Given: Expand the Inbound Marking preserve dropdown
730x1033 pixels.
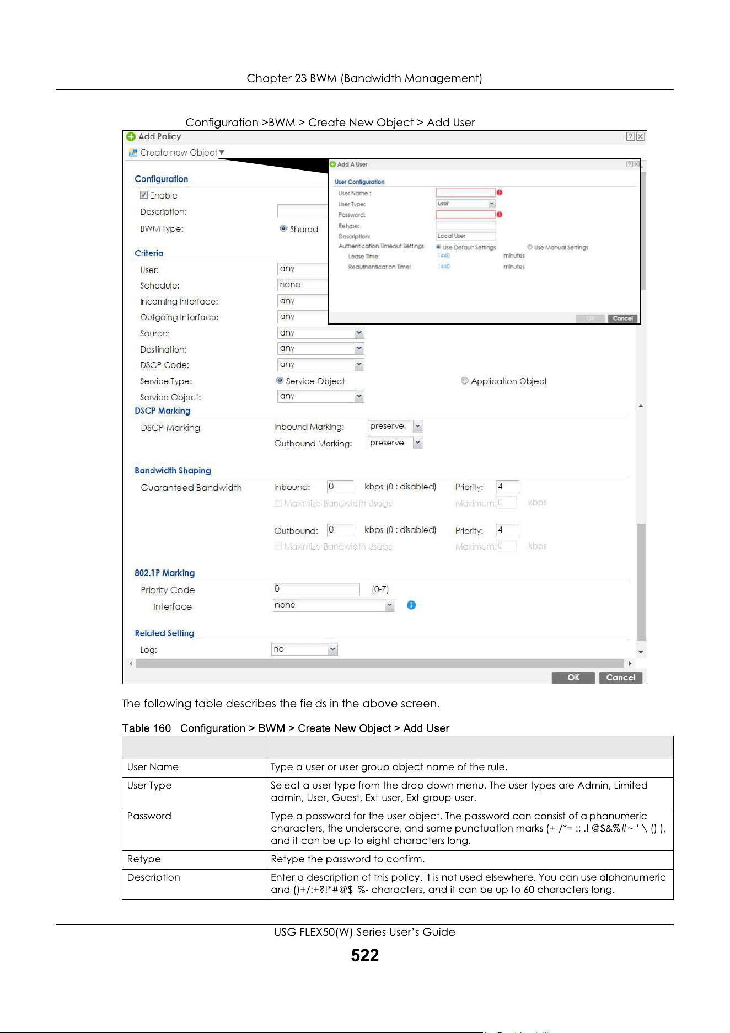Looking at the screenshot, I should [x=395, y=427].
